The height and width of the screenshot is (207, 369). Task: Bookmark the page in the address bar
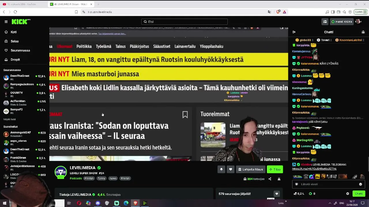[x=76, y=12]
